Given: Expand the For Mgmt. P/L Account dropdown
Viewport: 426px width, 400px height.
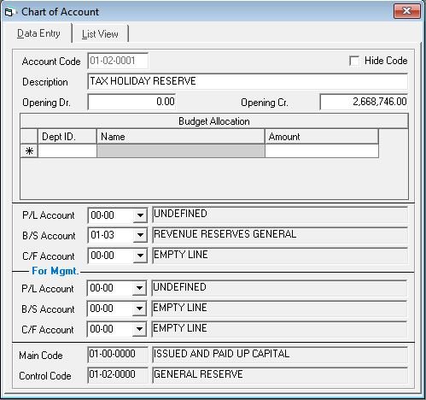Looking at the screenshot, I should pos(139,288).
